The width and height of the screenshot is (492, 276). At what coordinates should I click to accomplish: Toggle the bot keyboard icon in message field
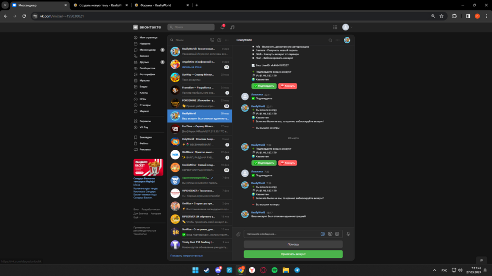coord(323,234)
